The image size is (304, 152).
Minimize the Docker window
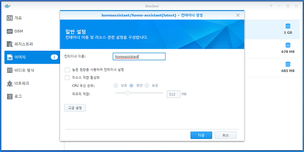[x=280, y=6]
